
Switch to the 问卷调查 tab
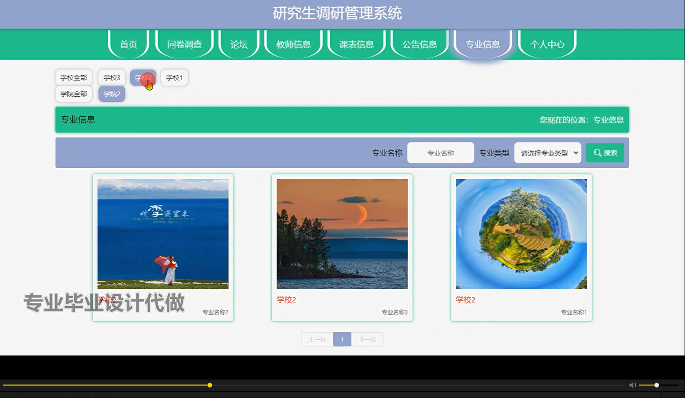coord(184,44)
